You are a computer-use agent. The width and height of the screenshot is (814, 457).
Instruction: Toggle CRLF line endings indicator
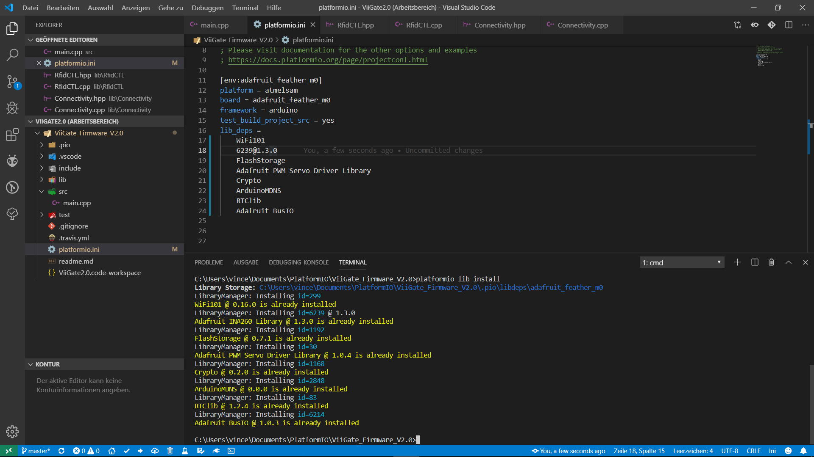coord(754,451)
